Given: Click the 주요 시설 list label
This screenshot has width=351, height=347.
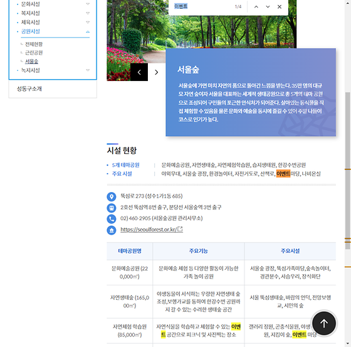Looking at the screenshot, I should (122, 174).
